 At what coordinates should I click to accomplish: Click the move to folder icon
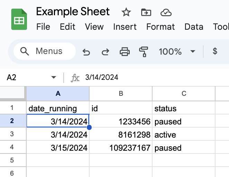coord(146,13)
